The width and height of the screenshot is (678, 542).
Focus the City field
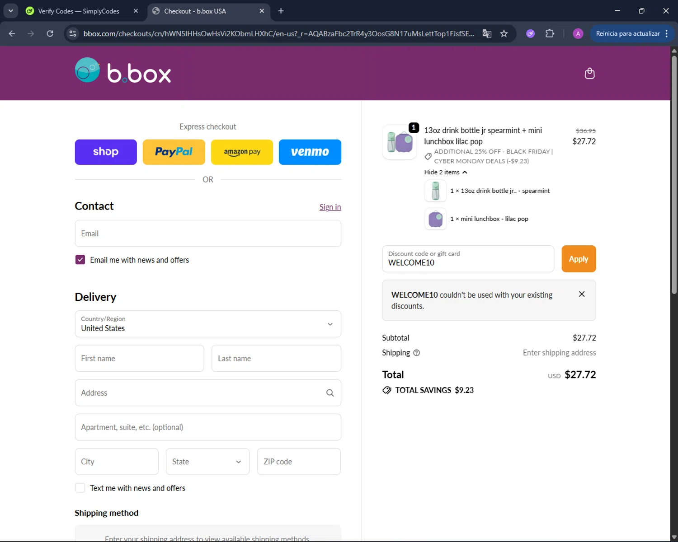coord(117,462)
